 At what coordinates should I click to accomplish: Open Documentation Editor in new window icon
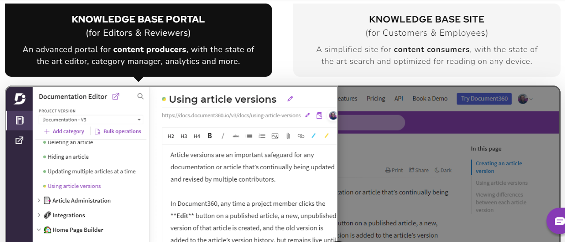pyautogui.click(x=116, y=96)
